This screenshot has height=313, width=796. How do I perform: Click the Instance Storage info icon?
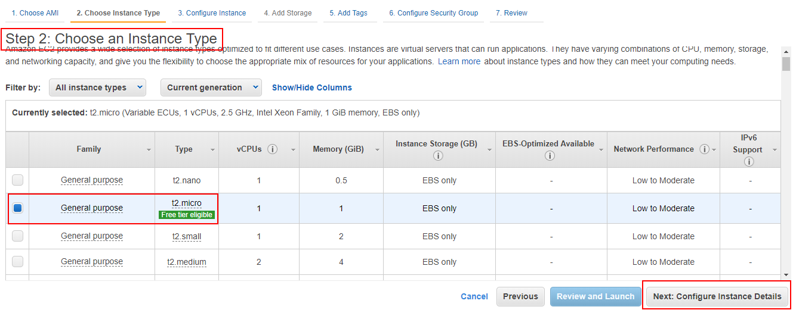click(x=438, y=156)
